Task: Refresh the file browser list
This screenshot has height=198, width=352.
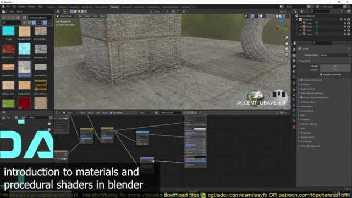Action: (18, 17)
